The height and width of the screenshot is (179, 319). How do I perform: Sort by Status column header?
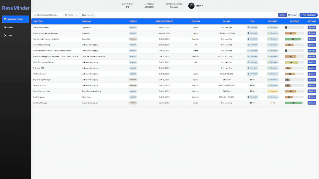point(133,21)
